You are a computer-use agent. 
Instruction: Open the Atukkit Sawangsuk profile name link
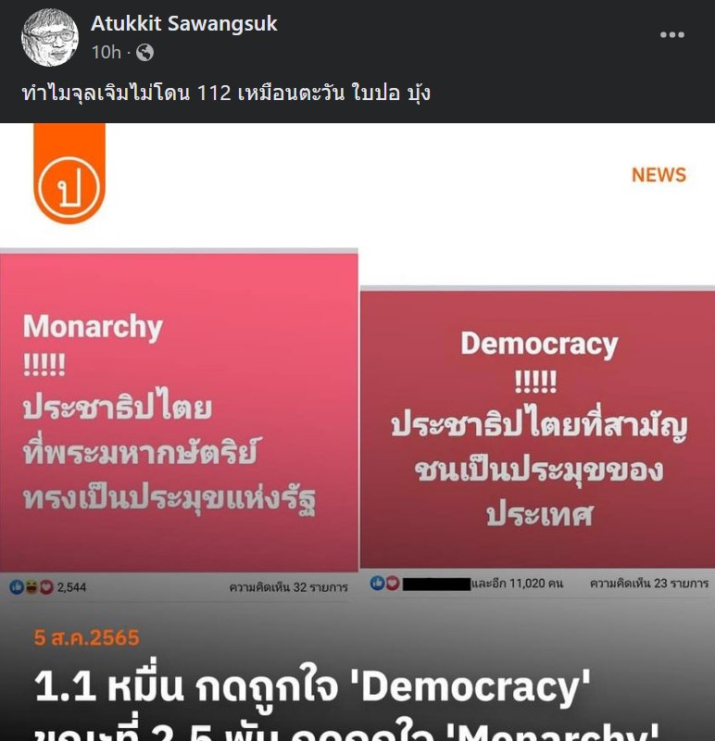pyautogui.click(x=183, y=23)
